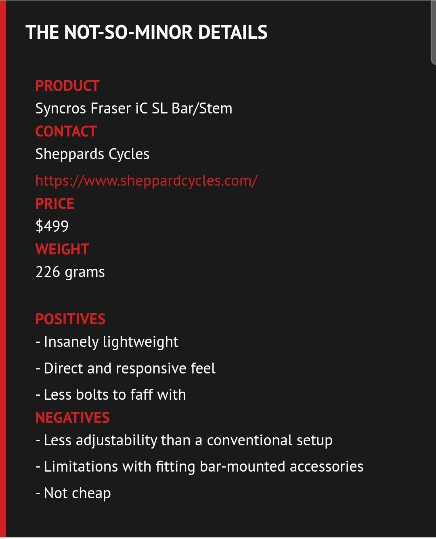This screenshot has width=436, height=539.
Task: Click the CONTACT heading
Action: click(x=66, y=131)
